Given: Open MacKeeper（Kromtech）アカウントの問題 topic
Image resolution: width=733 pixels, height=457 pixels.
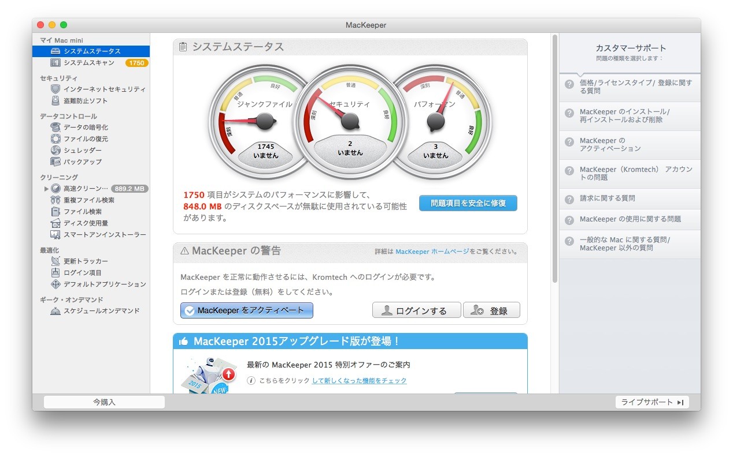Looking at the screenshot, I should [630, 174].
